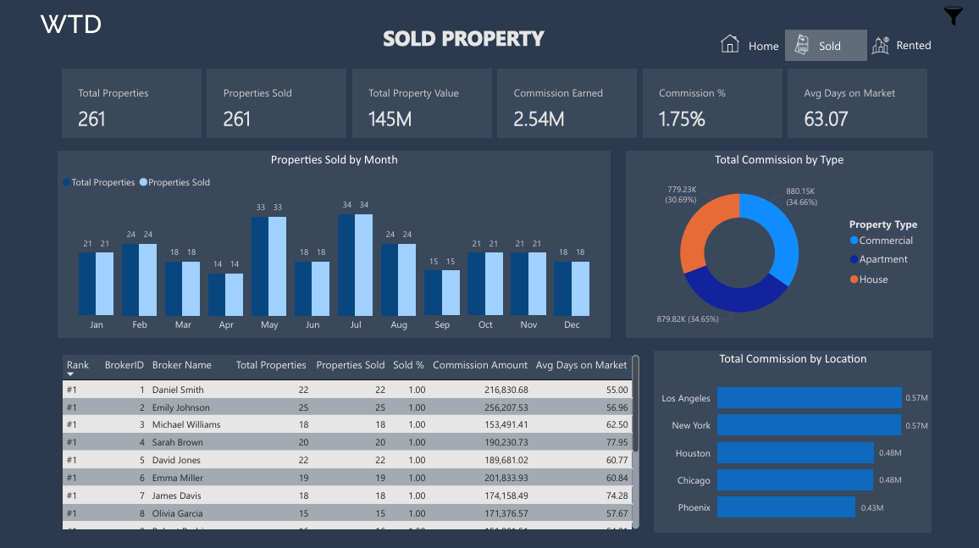Click Properties Sold legend dot

(144, 182)
